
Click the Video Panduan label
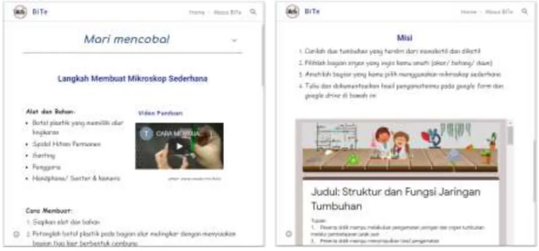pyautogui.click(x=160, y=113)
